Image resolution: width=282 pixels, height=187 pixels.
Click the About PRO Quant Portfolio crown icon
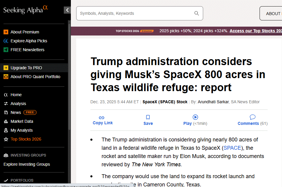click(6, 77)
